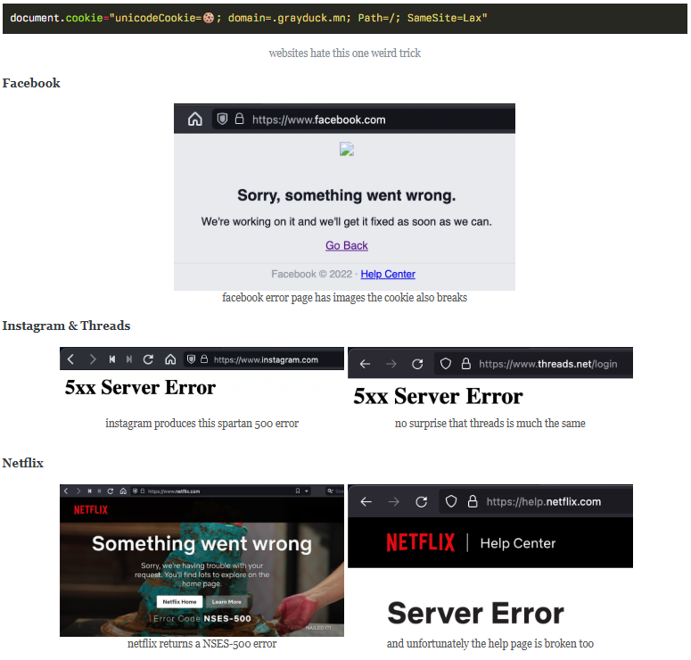
Task: Click back arrow in help.netflix.com browser bar
Action: tap(366, 502)
